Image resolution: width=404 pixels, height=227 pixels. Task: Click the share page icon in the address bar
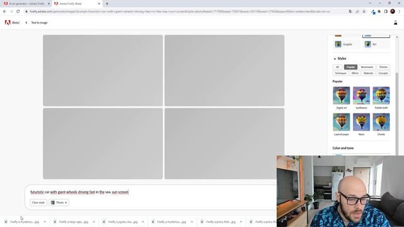tap(357, 11)
